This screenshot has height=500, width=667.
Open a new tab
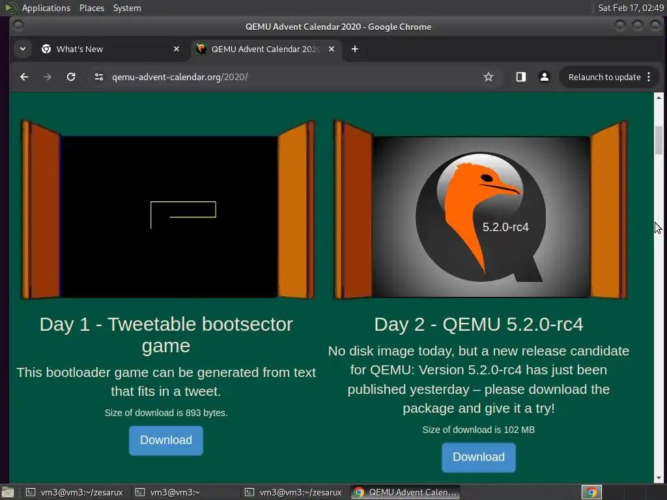click(x=355, y=49)
